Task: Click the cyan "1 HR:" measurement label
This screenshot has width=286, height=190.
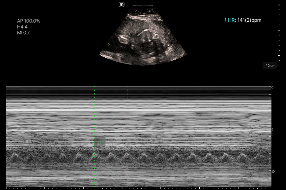Action: [230, 20]
